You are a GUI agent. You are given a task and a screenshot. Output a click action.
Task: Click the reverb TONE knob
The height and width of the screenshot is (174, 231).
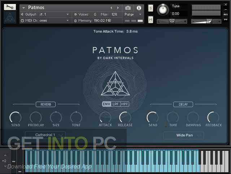point(76,118)
